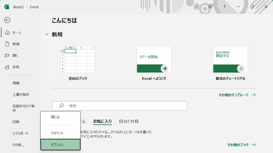This screenshot has width=273, height=153.
Task: Choose 閉じる from the popup menu
Action: [61, 117]
